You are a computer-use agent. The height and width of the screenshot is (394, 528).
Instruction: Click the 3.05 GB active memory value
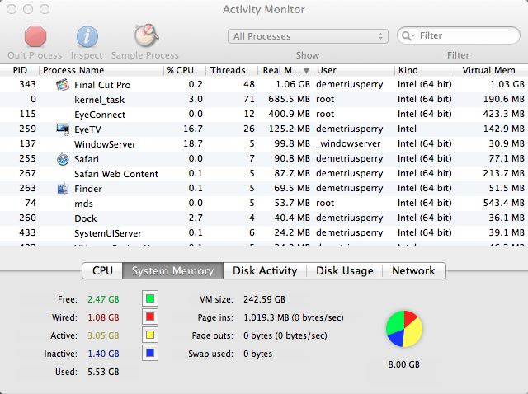pos(103,335)
